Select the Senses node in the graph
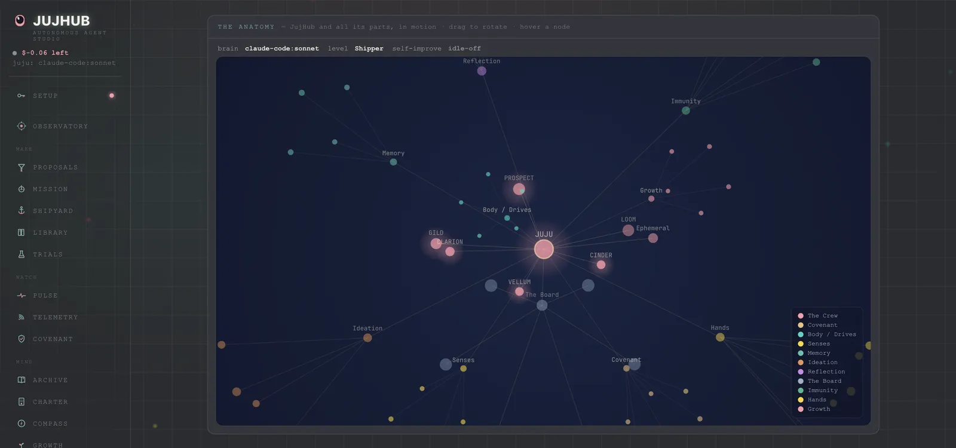This screenshot has height=448, width=956. [x=463, y=369]
